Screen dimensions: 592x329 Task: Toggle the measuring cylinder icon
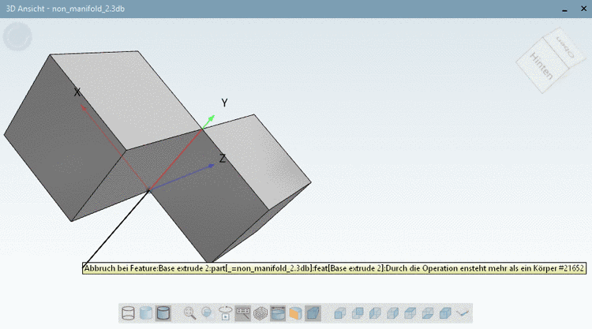tap(278, 313)
